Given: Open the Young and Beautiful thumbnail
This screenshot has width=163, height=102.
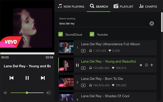Looking at the screenshot, I should point(66,65).
